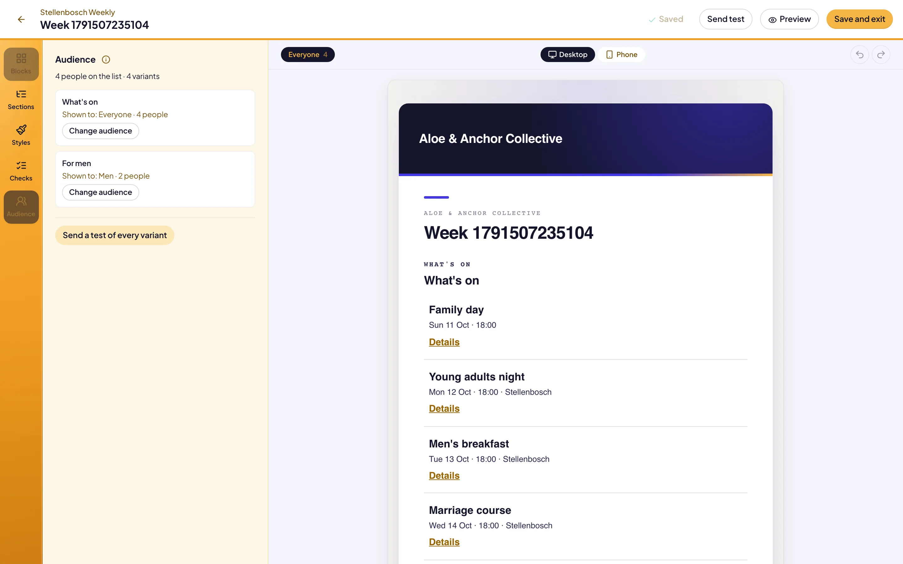
Task: Switch preview to Phone view
Action: tap(622, 55)
